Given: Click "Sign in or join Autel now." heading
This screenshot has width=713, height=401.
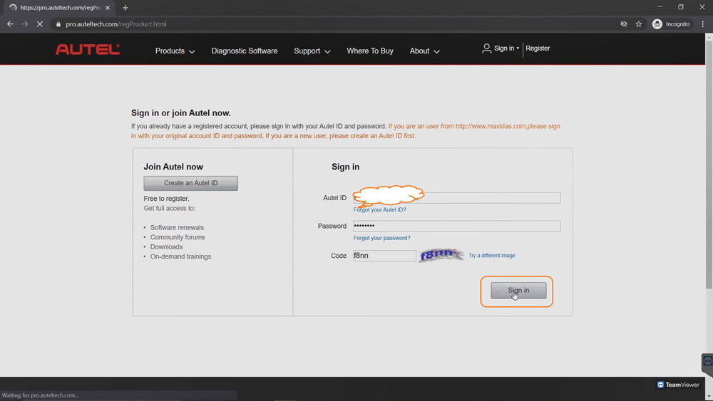Looking at the screenshot, I should (x=180, y=113).
